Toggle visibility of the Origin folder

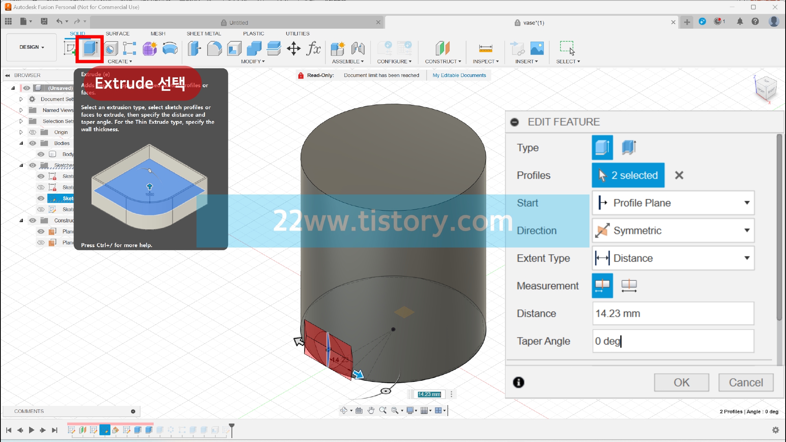point(33,132)
